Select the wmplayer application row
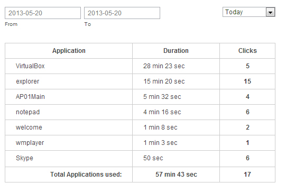 140,143
